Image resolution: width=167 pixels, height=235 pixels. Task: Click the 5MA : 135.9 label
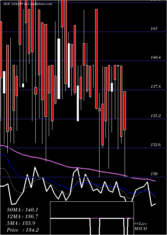(x=21, y=223)
